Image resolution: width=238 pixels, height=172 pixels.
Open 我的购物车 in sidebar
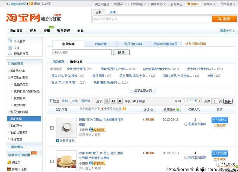pos(17,71)
